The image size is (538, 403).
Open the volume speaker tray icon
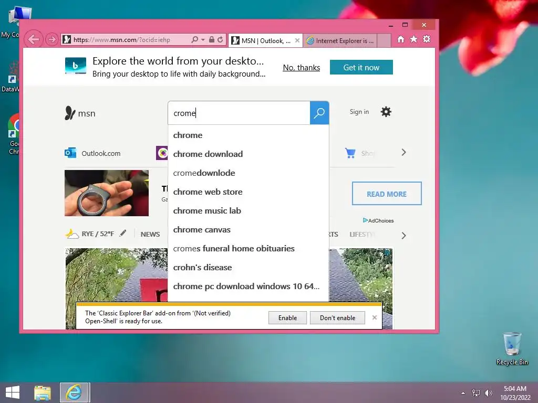[488, 393]
